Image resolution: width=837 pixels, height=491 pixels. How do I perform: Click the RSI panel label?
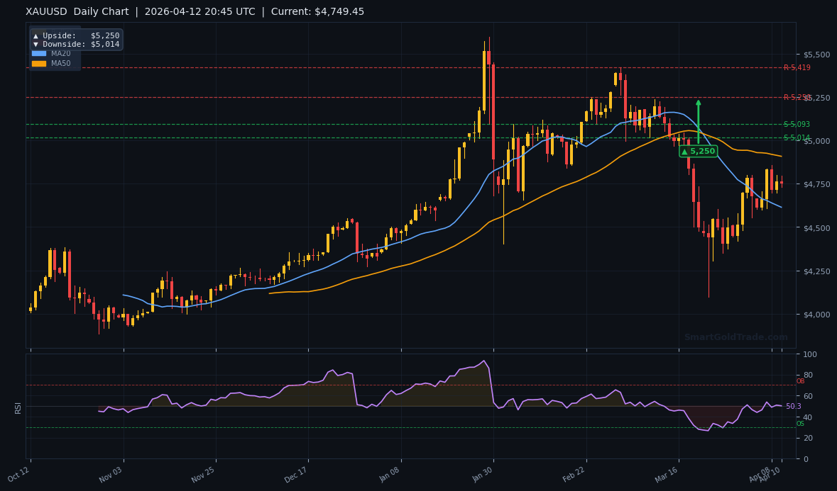17,407
